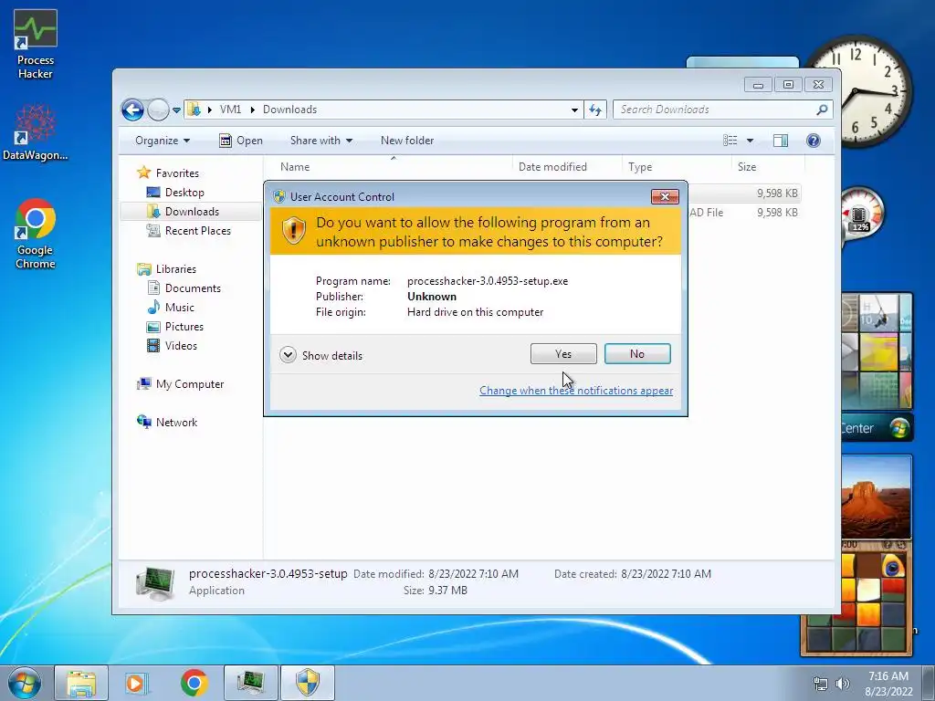The width and height of the screenshot is (935, 701).
Task: Open Process Hacker desktop shortcut
Action: 36,45
